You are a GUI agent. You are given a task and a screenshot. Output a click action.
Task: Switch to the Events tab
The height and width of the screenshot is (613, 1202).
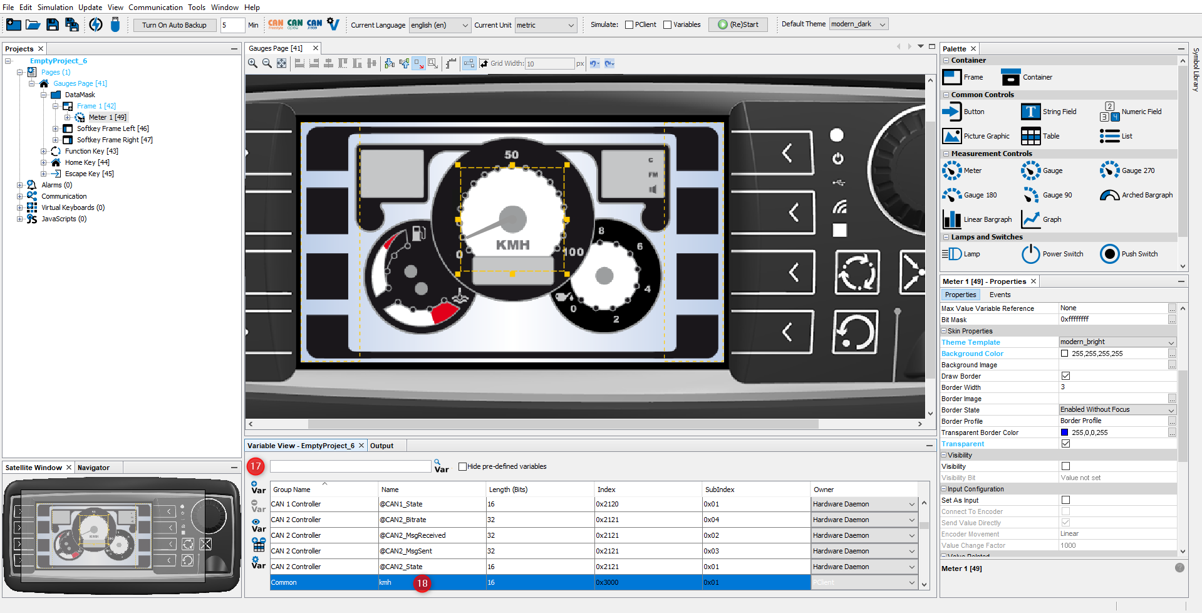pos(1000,295)
